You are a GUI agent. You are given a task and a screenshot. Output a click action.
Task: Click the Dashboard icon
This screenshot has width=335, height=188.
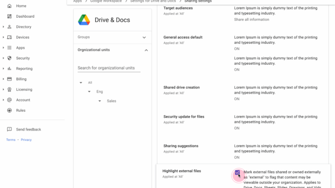click(x=9, y=16)
